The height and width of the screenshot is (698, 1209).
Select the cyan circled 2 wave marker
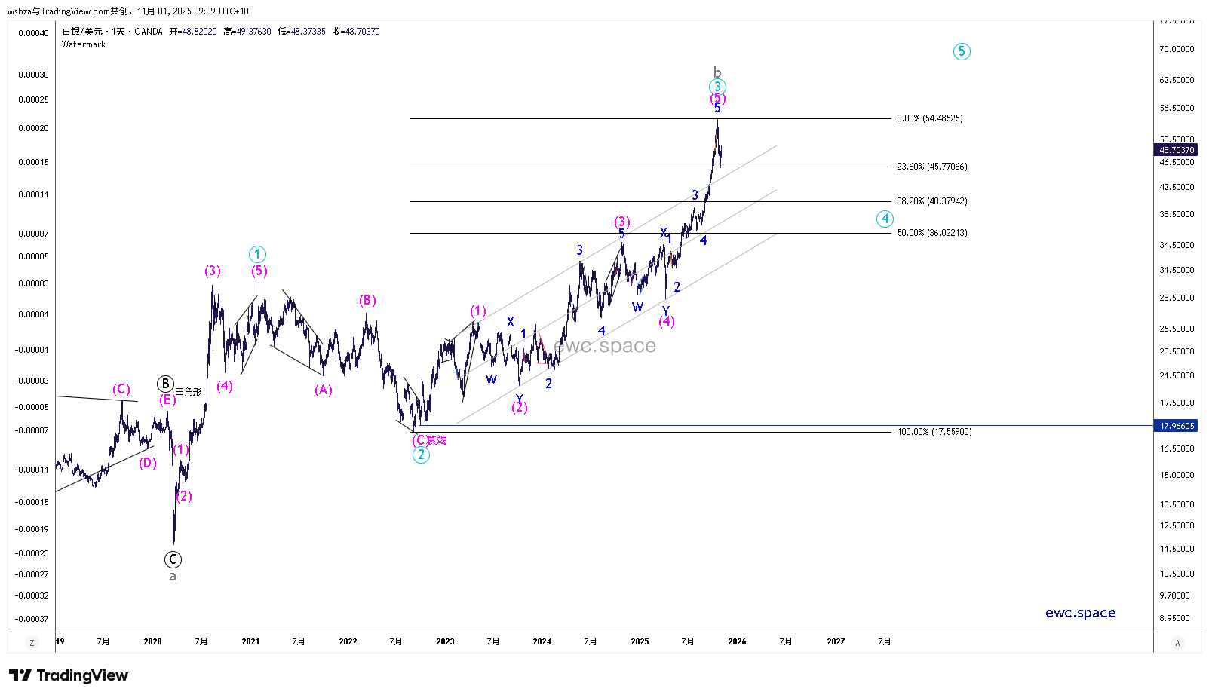(421, 455)
